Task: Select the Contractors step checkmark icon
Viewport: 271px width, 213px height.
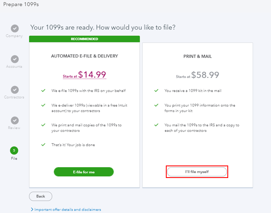Action: (x=15, y=90)
